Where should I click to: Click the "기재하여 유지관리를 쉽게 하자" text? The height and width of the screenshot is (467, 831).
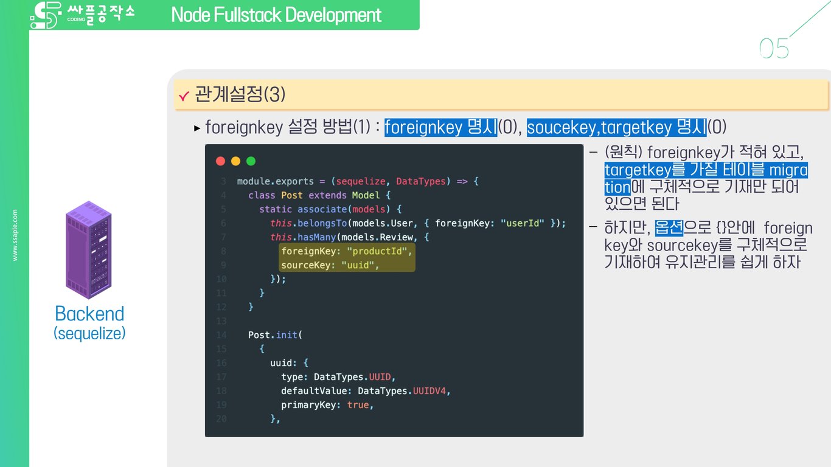pyautogui.click(x=702, y=263)
